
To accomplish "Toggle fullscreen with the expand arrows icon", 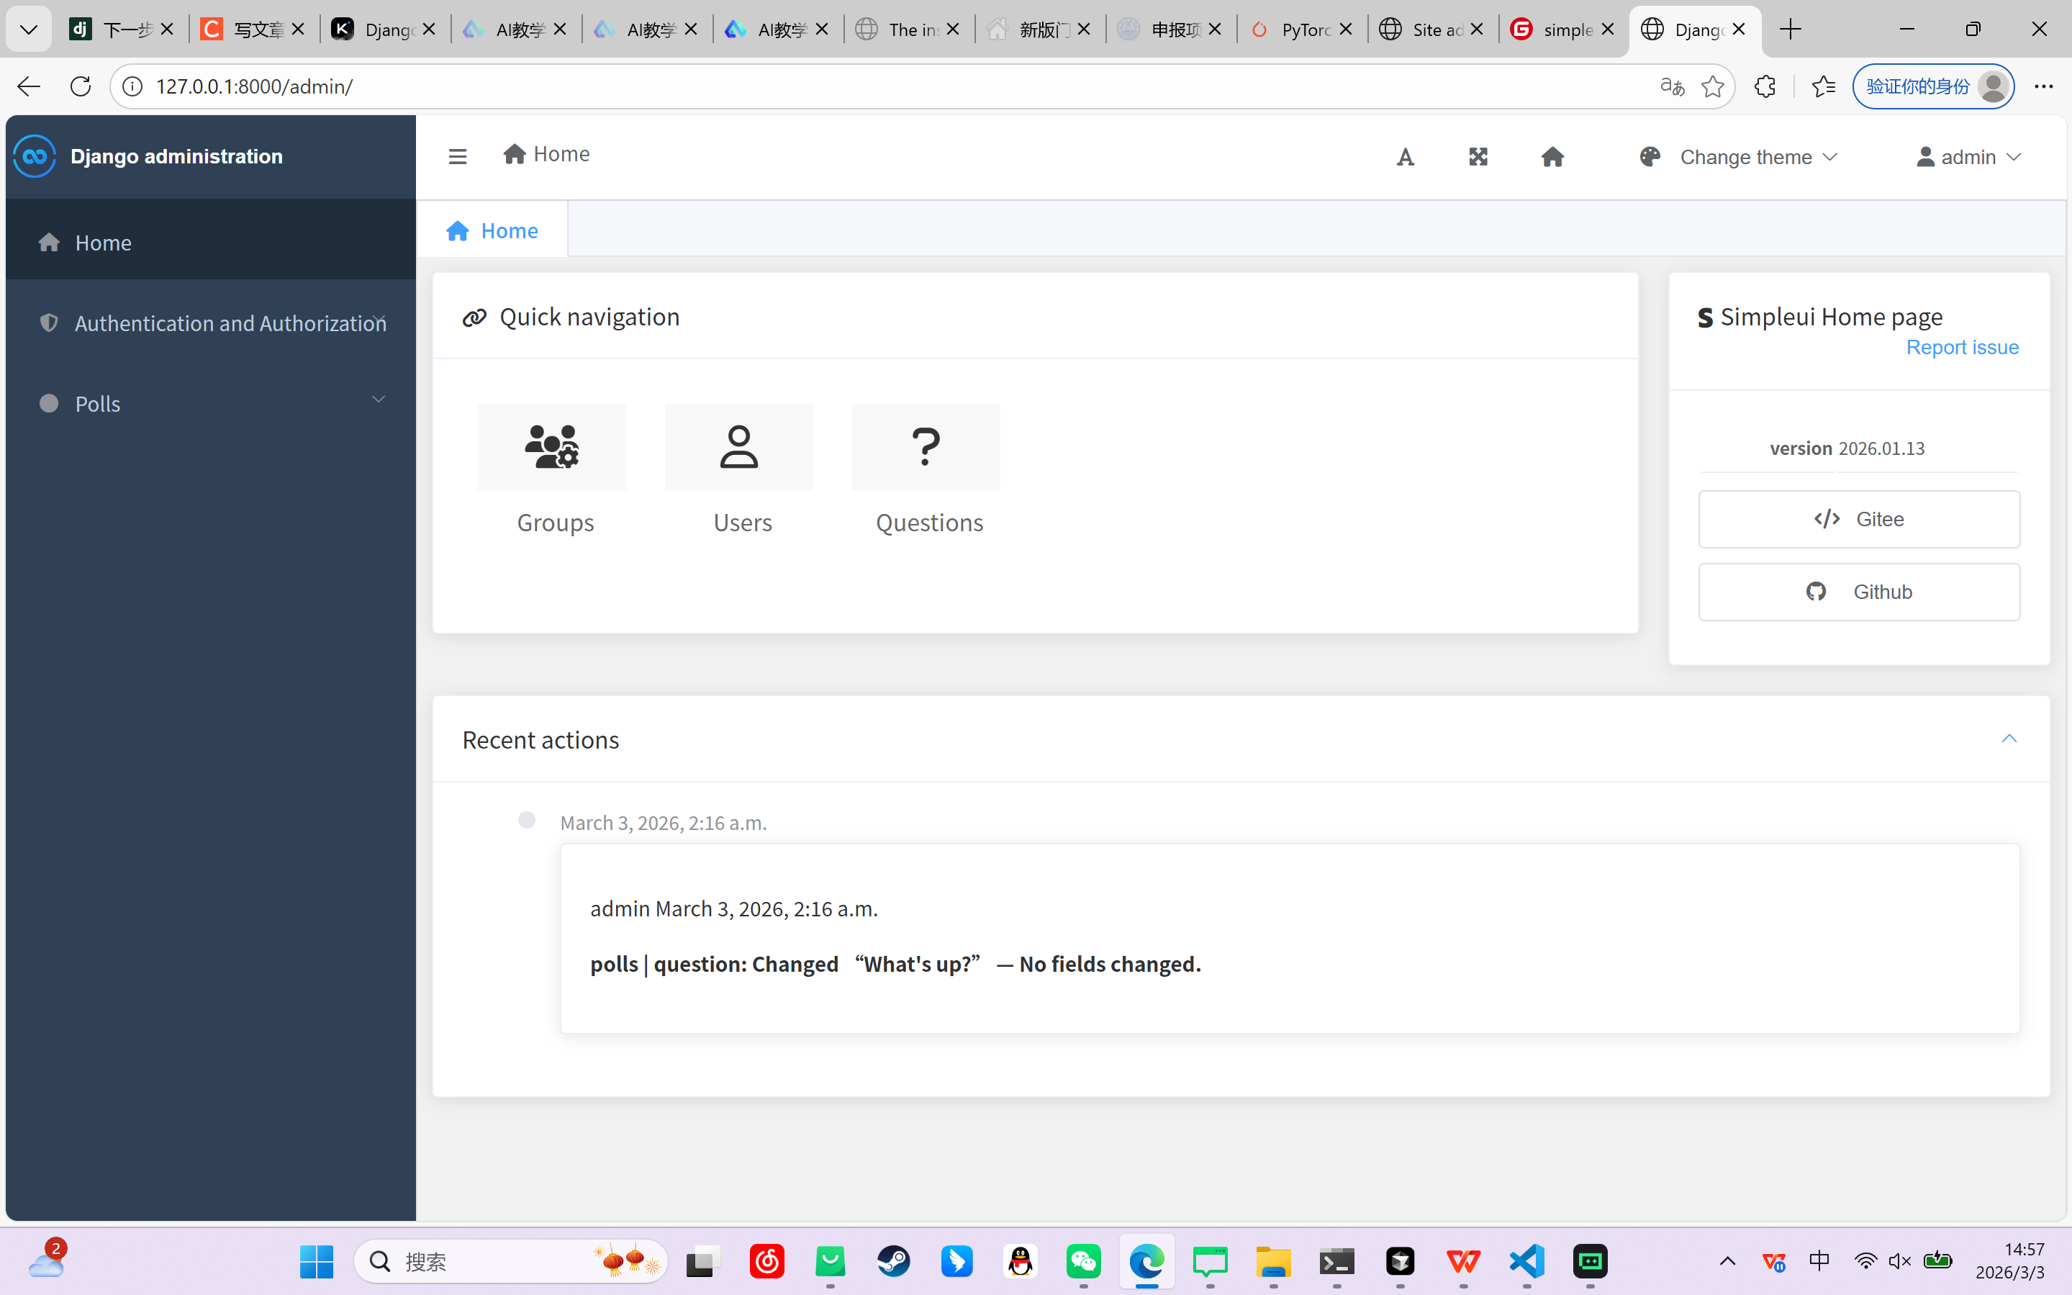I will [1478, 157].
